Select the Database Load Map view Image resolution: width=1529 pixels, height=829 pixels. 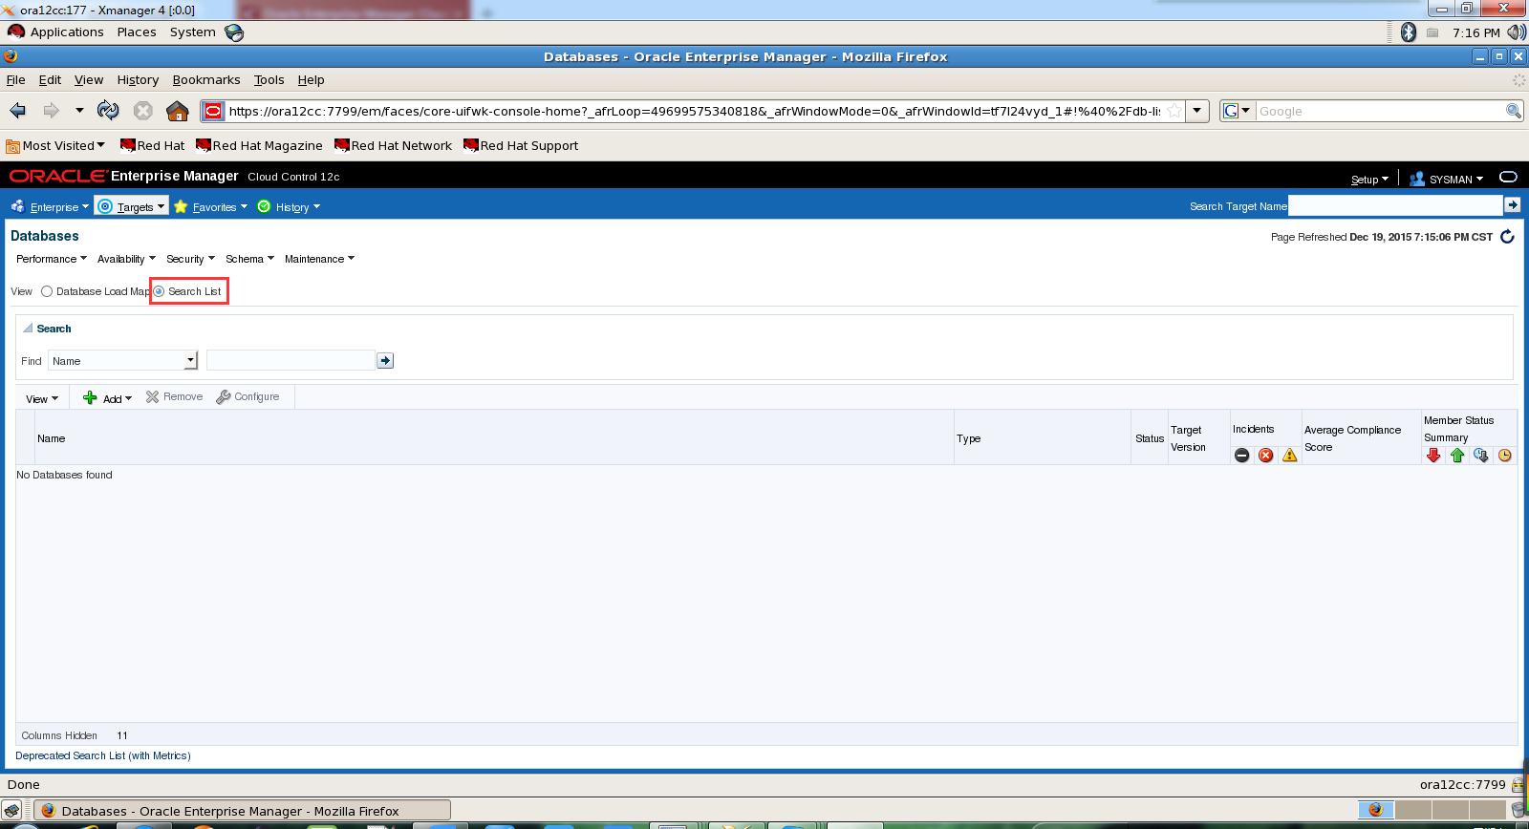point(47,291)
